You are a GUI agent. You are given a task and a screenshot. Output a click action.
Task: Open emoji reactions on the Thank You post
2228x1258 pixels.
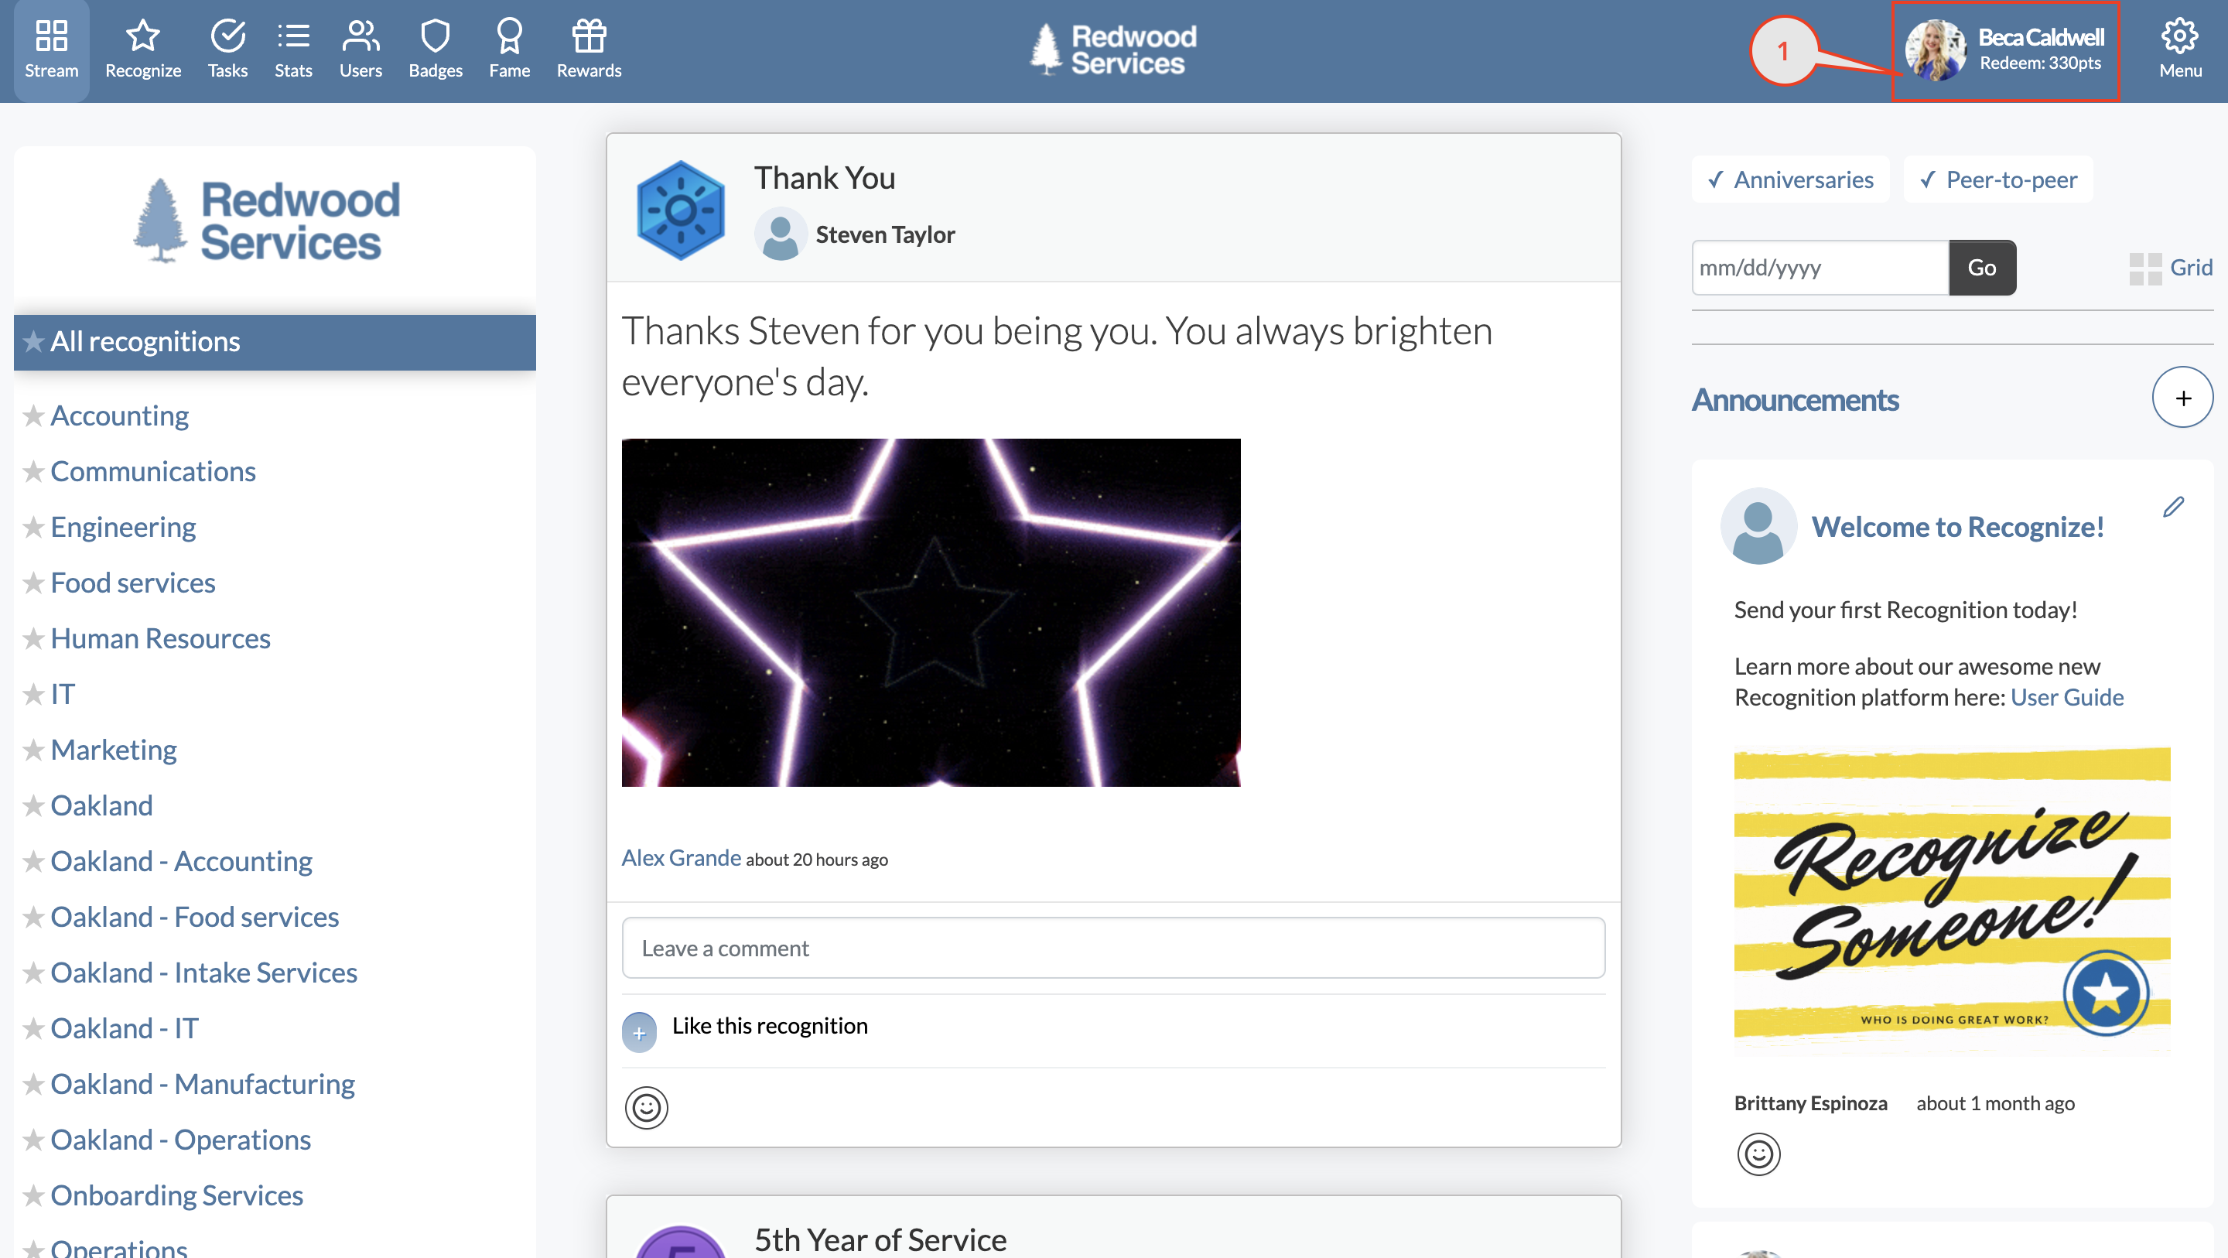647,1107
